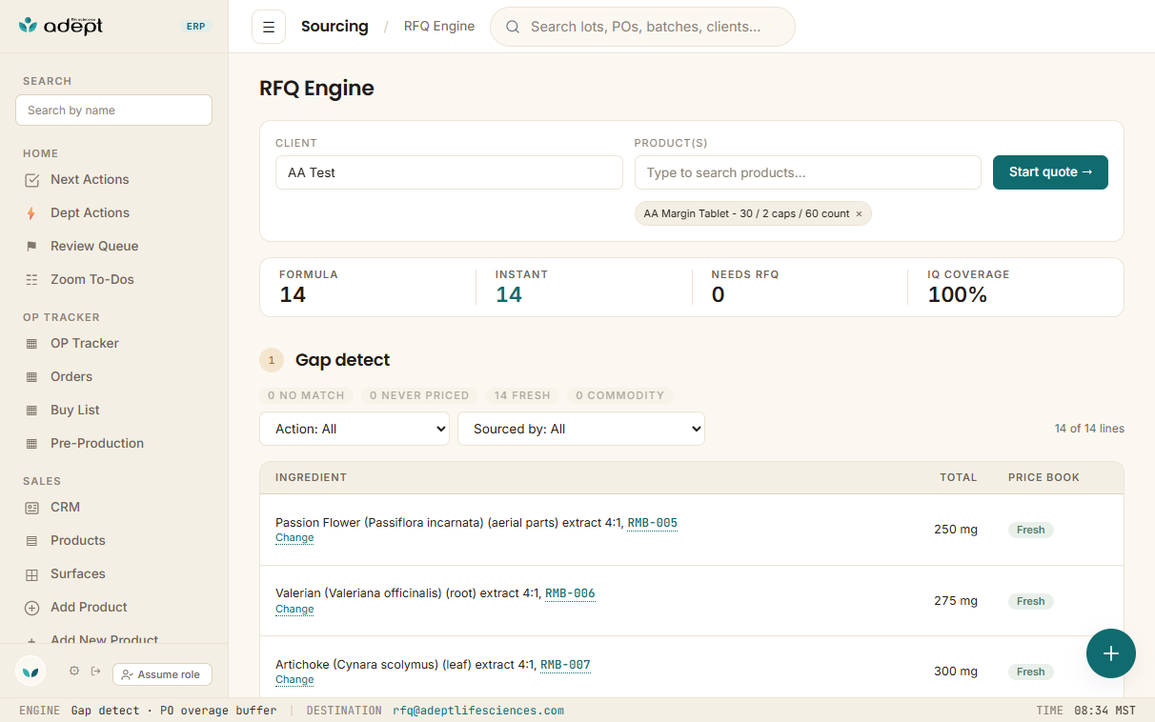
Task: Click Change under Artichoke leaf extract
Action: pos(294,680)
